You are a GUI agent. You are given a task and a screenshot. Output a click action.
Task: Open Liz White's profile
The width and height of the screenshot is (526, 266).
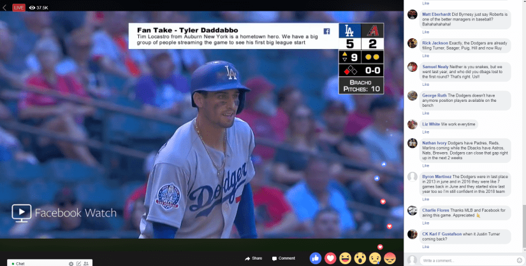[431, 124]
